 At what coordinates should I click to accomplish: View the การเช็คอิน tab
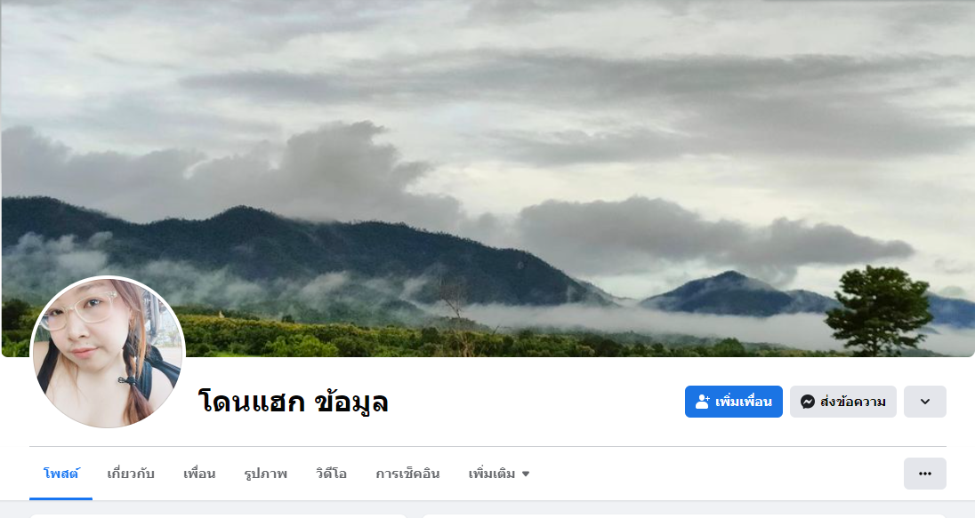click(x=407, y=474)
